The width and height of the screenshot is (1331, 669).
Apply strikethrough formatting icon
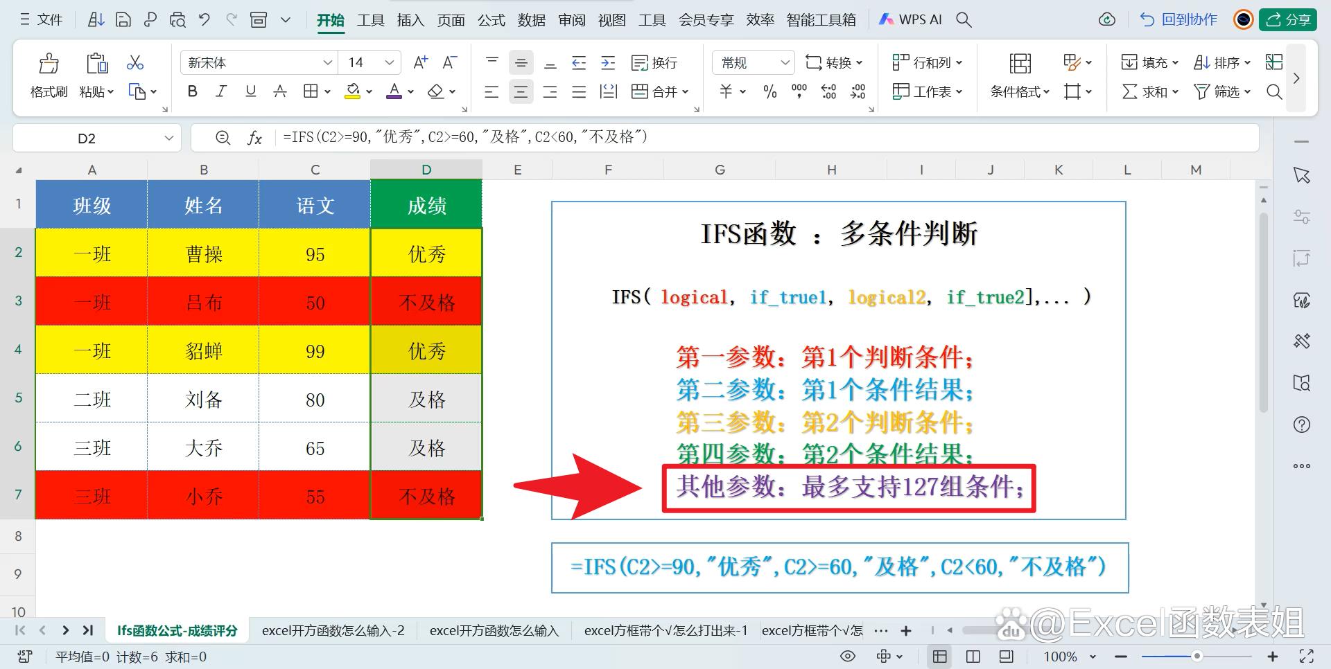click(x=280, y=91)
